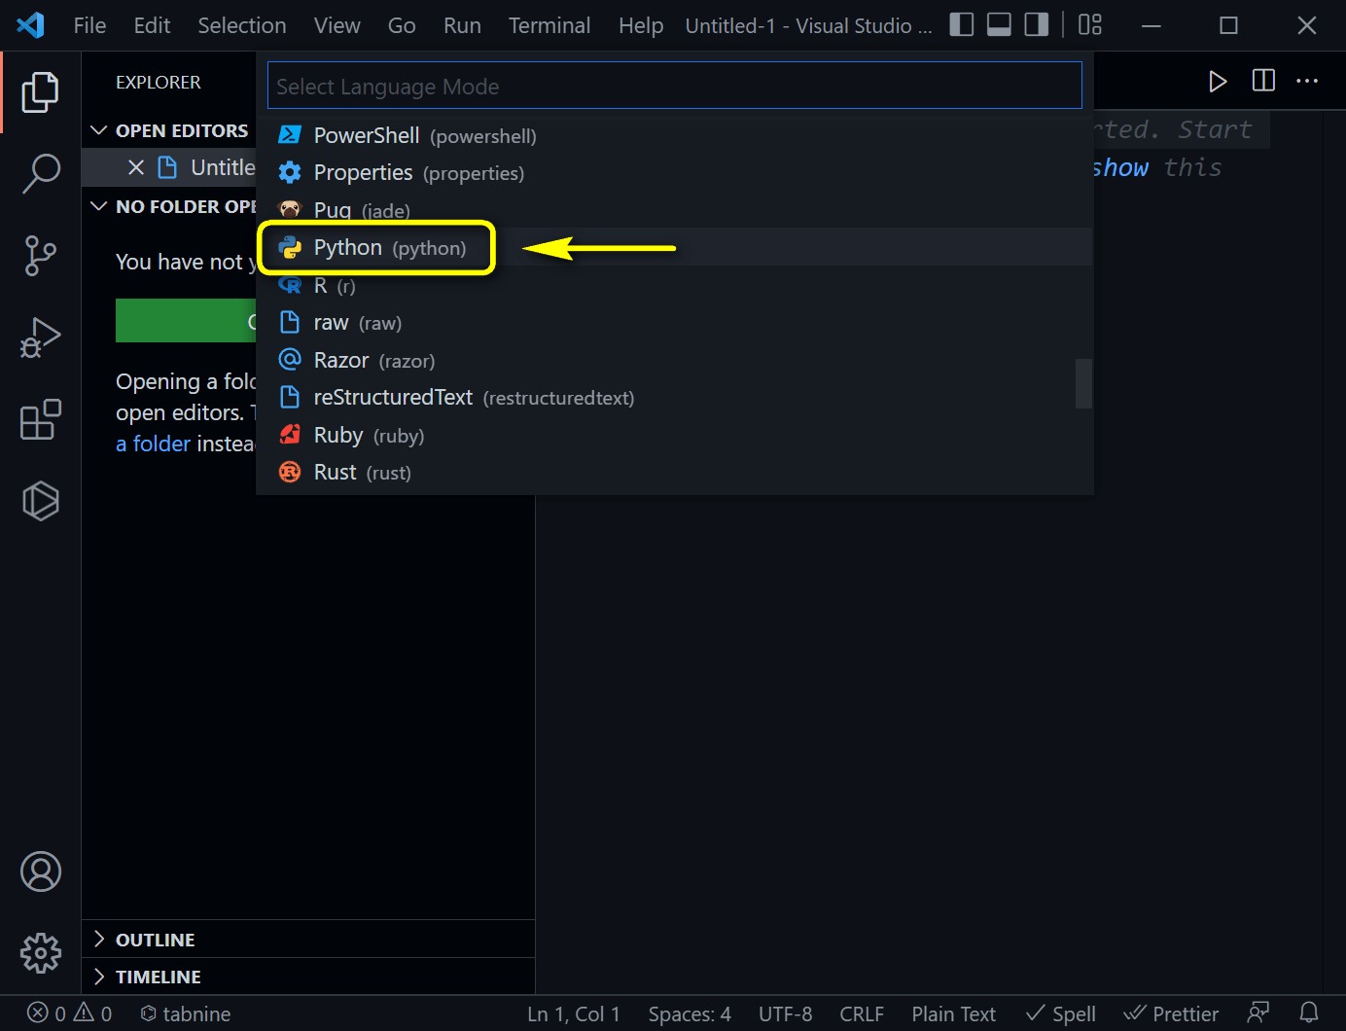1346x1031 pixels.
Task: Open the Tabnine hexagon icon in activity bar
Action: pos(41,501)
